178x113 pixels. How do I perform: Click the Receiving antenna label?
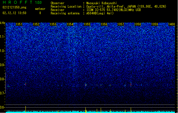[65, 13]
